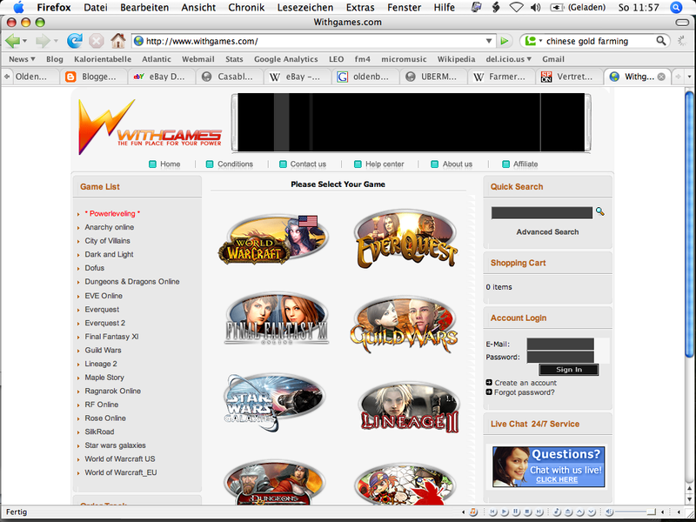Go to the browser home page icon

[x=118, y=41]
